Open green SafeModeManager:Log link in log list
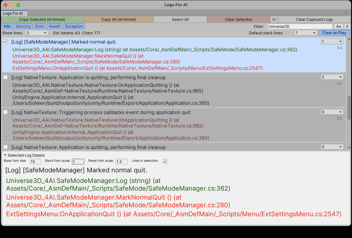The width and height of the screenshot is (352, 238). [x=155, y=49]
